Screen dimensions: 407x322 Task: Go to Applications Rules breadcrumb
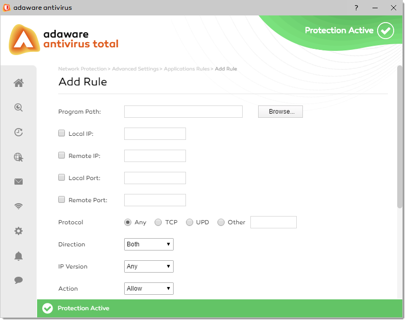click(x=186, y=69)
